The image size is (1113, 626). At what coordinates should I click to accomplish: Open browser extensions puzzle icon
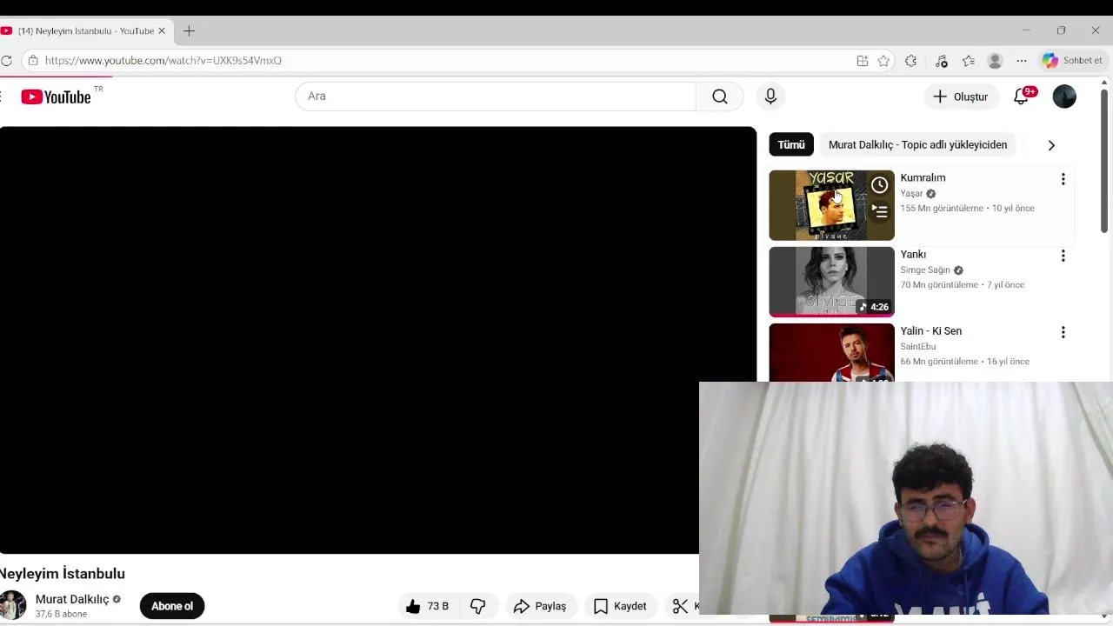(910, 61)
